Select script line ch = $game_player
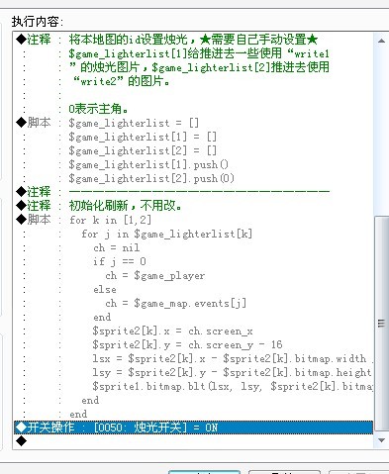This screenshot has width=389, height=474. 194,275
